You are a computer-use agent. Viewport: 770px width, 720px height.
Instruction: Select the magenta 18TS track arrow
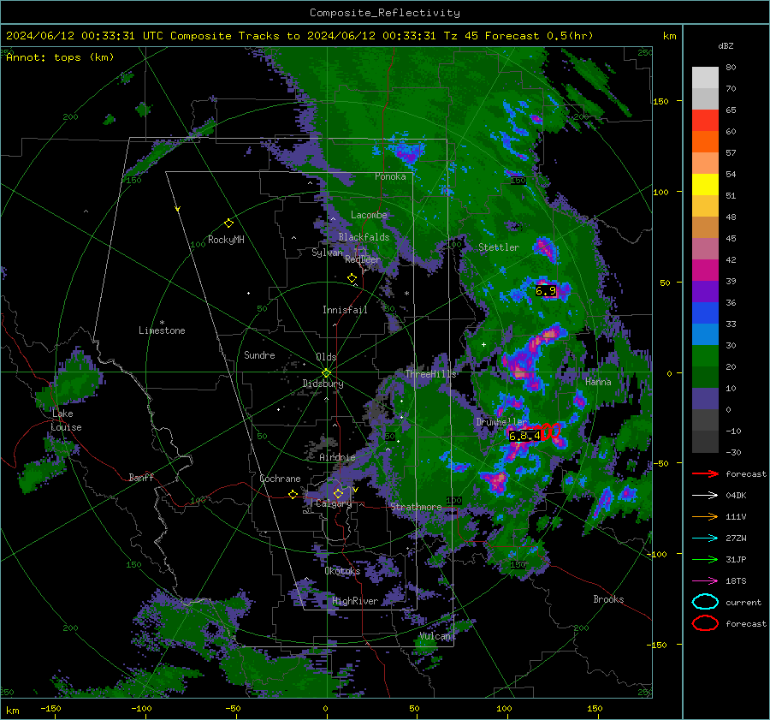[705, 581]
